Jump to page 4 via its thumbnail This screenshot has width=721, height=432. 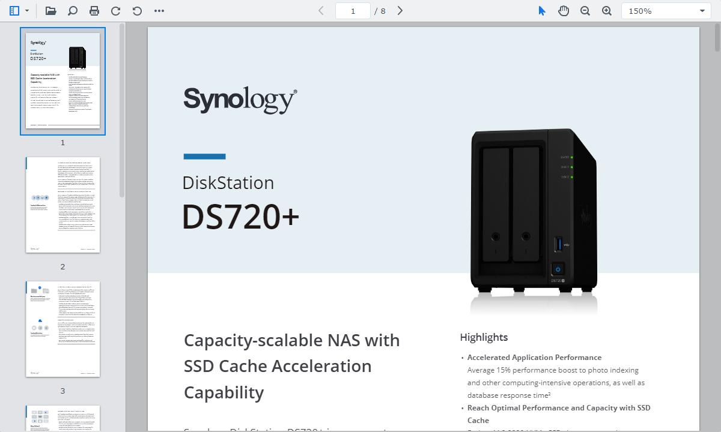tap(62, 420)
